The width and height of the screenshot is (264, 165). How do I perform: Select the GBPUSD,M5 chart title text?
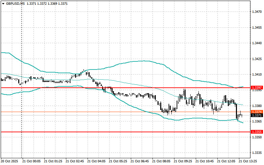coord(15,3)
